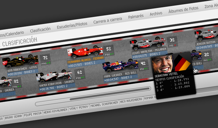The height and width of the screenshot is (128, 218).
Task: Click the 'Fernando Alonso · Ferrari' label
Action: 86,60
